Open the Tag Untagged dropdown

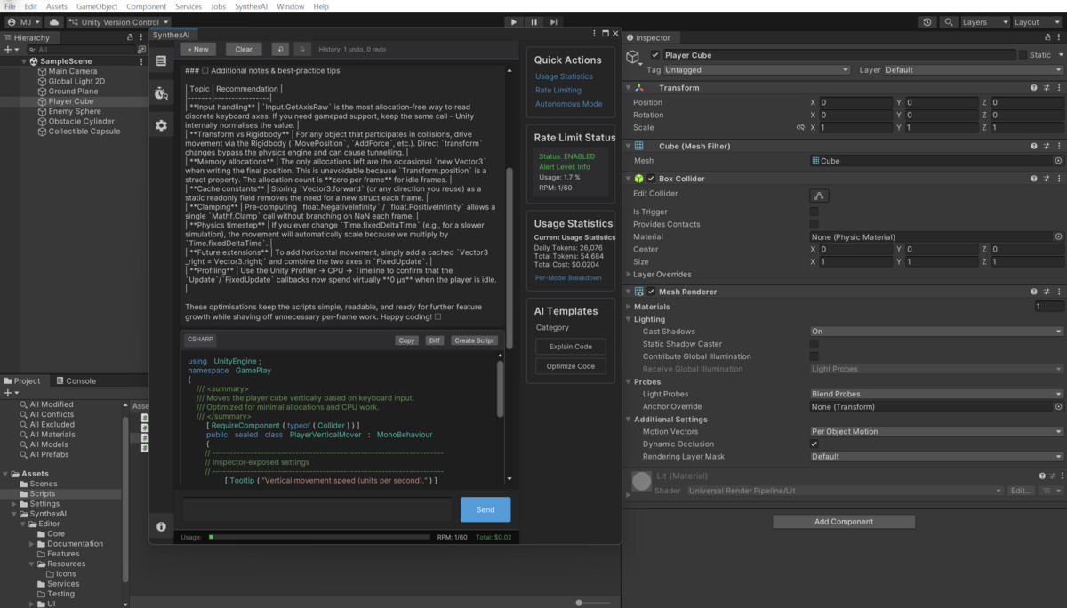point(757,69)
